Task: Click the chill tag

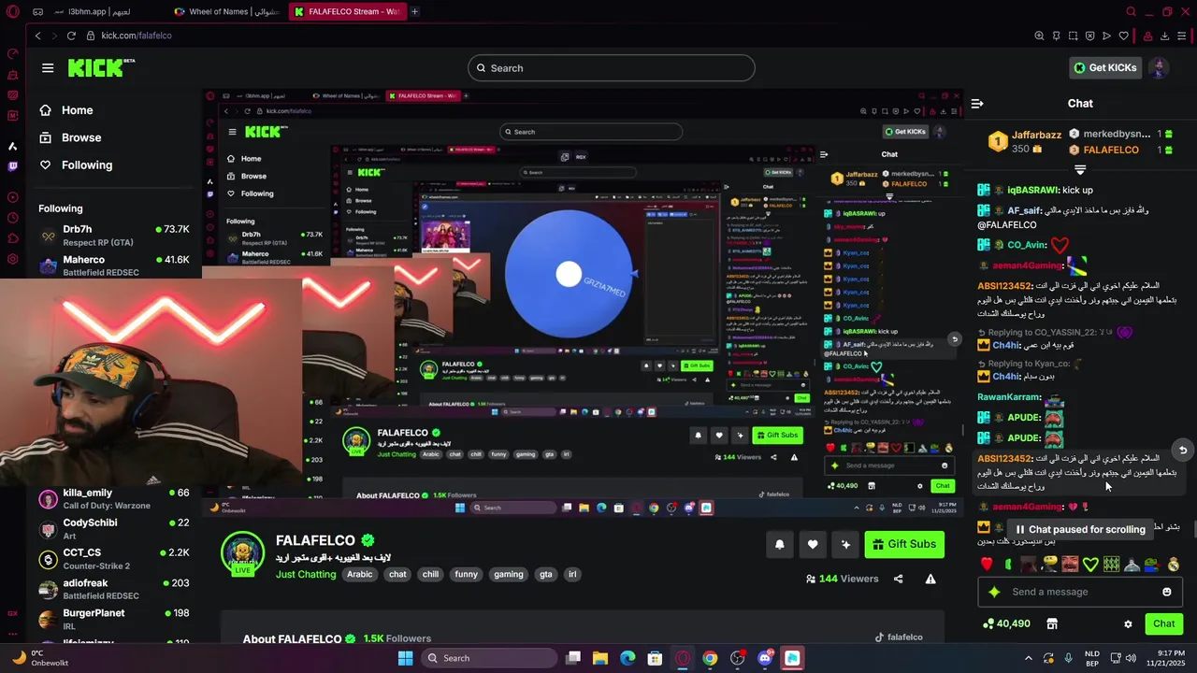Action: click(430, 574)
